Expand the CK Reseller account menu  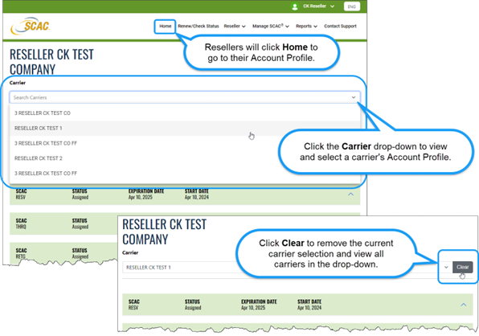click(x=318, y=6)
